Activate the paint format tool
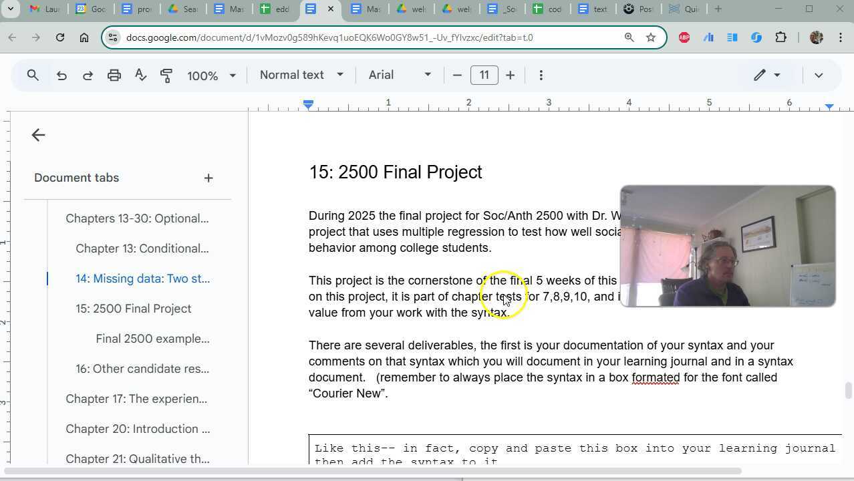 (x=166, y=75)
